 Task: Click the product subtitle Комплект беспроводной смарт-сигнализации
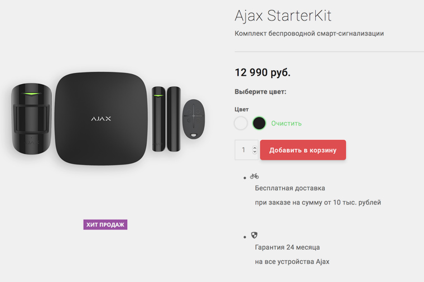[309, 33]
